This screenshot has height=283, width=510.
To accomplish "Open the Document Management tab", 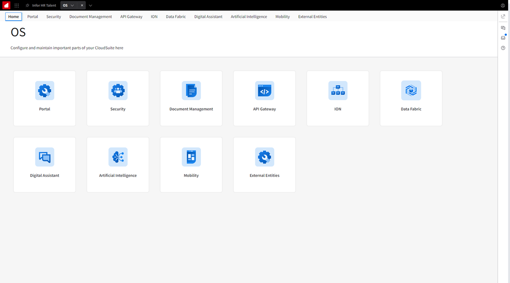I will pos(90,16).
